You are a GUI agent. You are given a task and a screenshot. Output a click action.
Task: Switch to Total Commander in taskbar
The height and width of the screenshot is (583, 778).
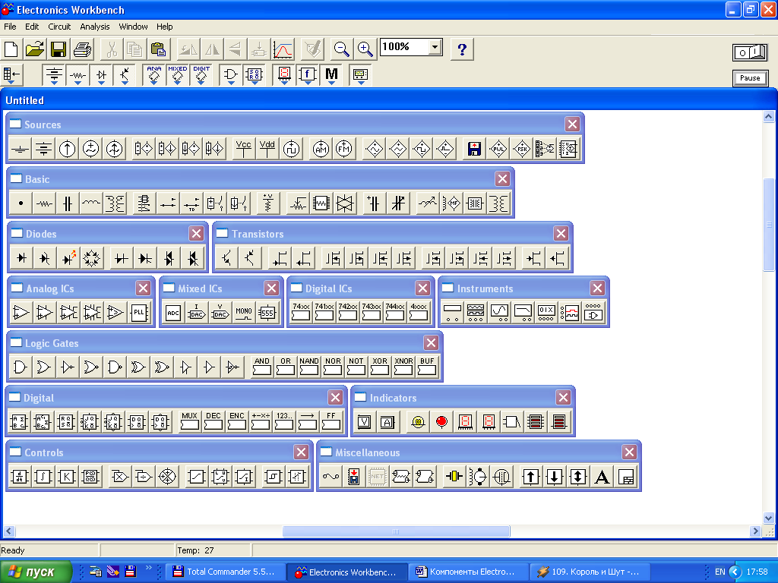[225, 572]
